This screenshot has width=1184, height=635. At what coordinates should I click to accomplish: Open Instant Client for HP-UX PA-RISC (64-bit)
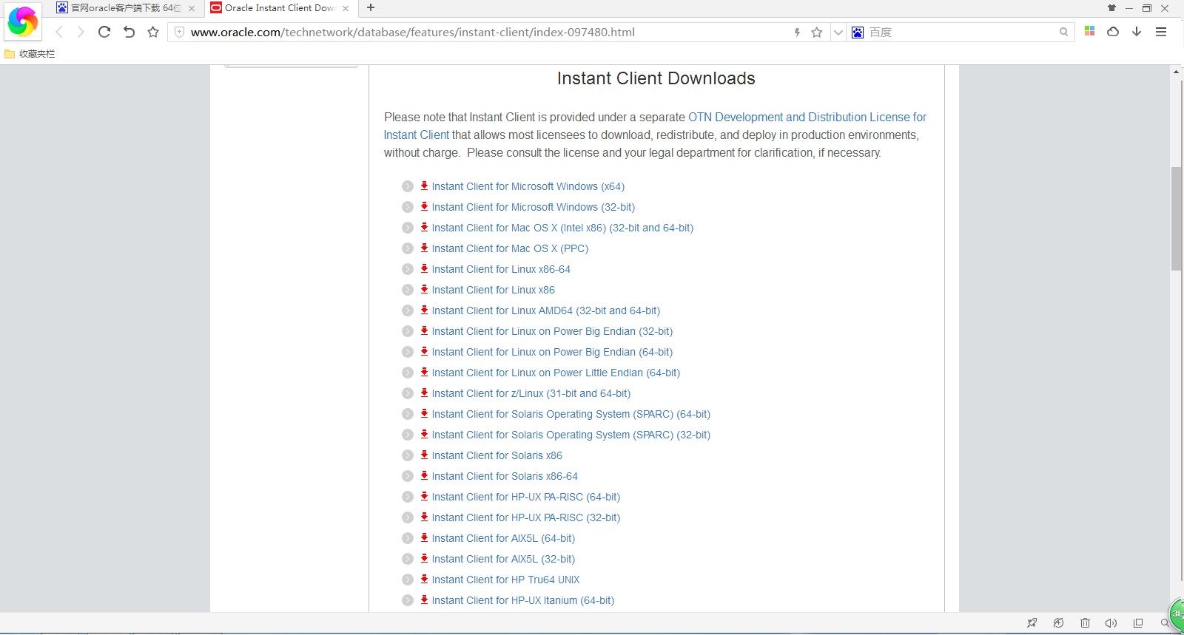click(x=526, y=497)
